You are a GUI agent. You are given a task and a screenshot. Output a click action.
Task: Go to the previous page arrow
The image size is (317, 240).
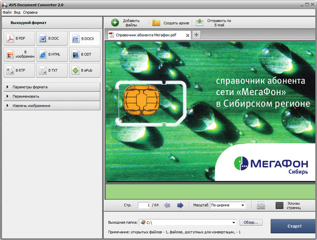tap(167, 205)
